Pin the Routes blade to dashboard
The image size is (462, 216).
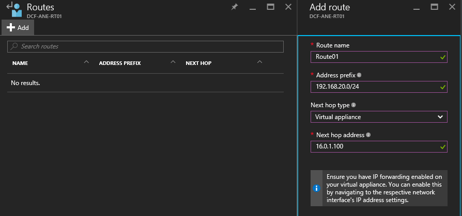[x=234, y=7]
